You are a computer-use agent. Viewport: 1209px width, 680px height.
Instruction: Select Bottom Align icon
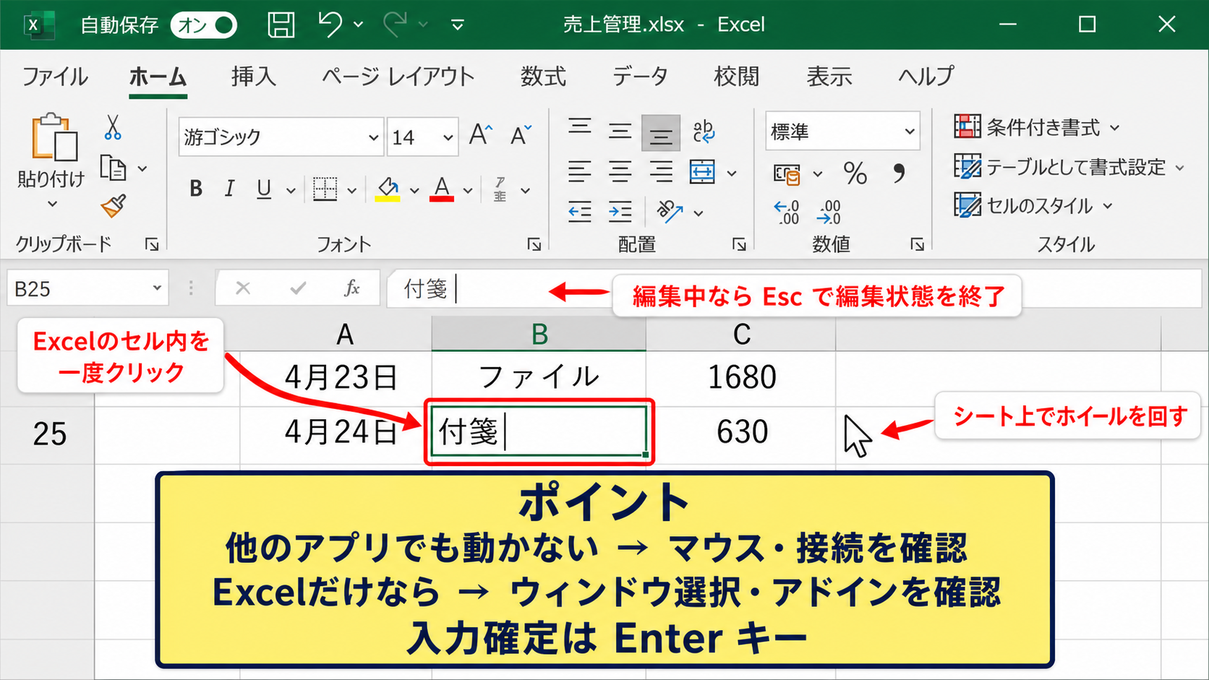[660, 133]
